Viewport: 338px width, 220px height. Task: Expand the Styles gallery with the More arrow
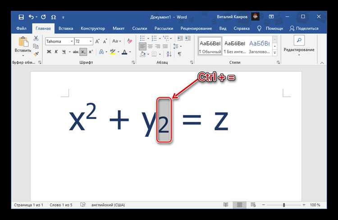pyautogui.click(x=275, y=53)
